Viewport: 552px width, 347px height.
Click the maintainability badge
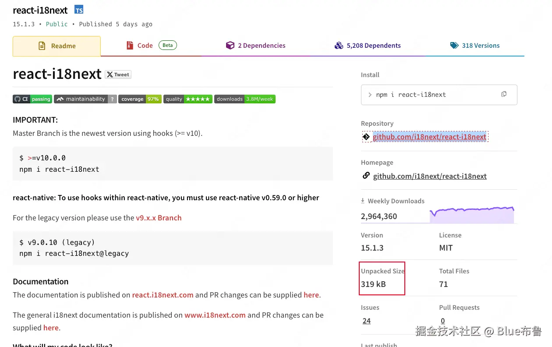[x=85, y=99]
